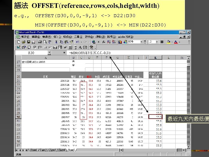
Task: Open the 格式(O) Format menu
Action: [x=67, y=37]
